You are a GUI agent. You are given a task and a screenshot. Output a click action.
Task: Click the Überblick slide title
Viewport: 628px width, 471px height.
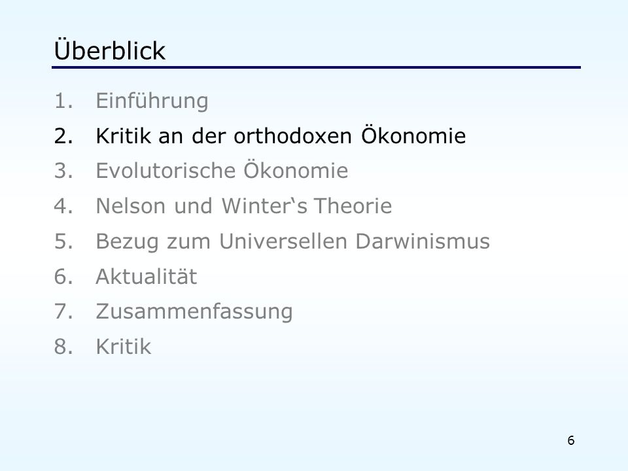click(109, 50)
